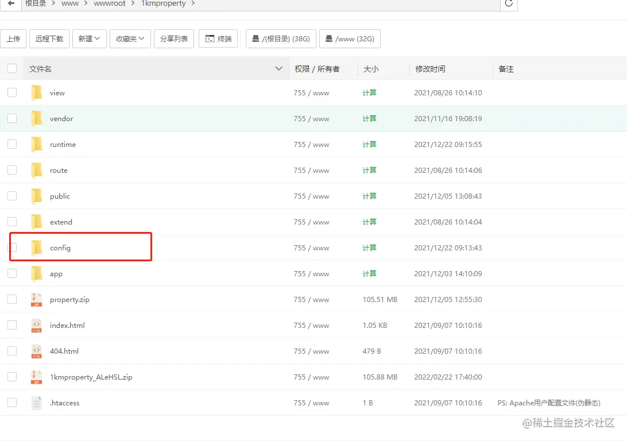
Task: Click the back arrow in the path bar
Action: 11,3
